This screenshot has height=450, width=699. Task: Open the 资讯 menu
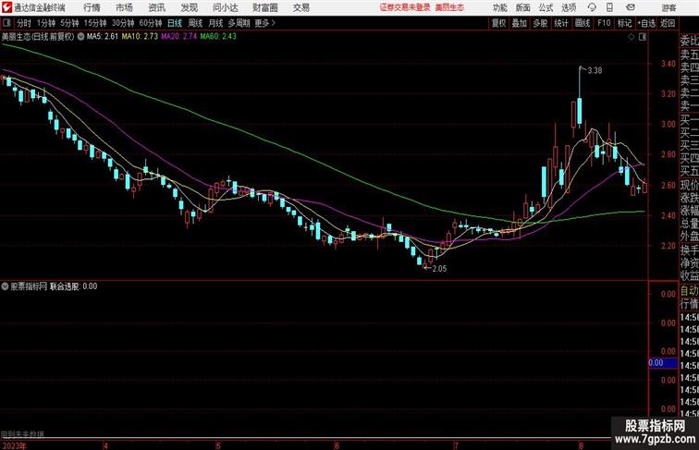pyautogui.click(x=156, y=7)
